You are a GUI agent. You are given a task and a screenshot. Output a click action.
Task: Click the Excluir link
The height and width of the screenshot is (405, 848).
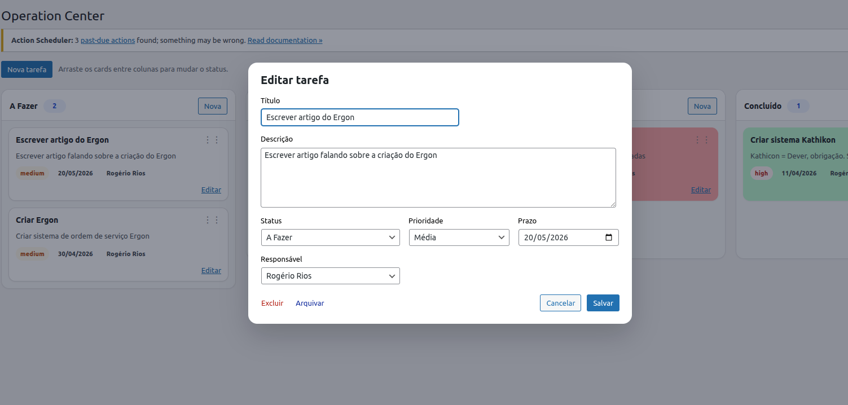coord(273,303)
